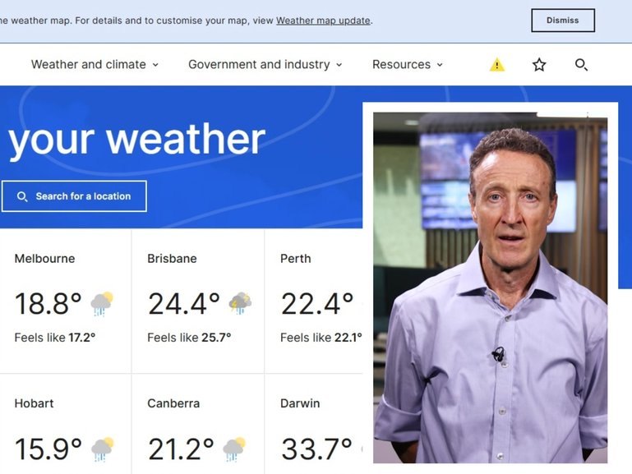Click Melbourne's rain shower weather icon
Viewport: 632px width, 474px height.
[102, 303]
